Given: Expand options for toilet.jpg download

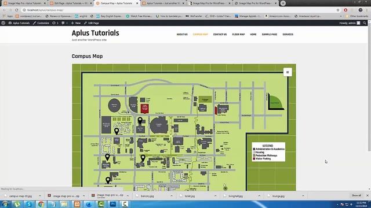Looking at the screenshot, I should coord(215,196).
